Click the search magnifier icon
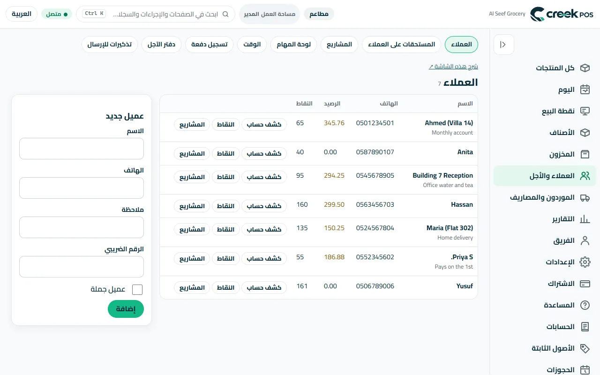Screen dimensions: 600x375 click(x=225, y=14)
